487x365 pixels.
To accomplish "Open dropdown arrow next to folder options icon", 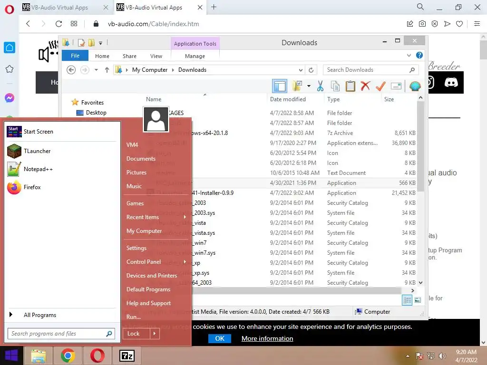I will pyautogui.click(x=309, y=86).
